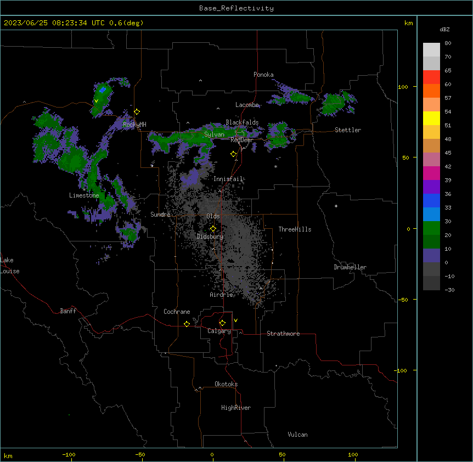Pick the darkest gray -30 to -10 swatch
Screen dimensions: 473x462
(x=431, y=283)
